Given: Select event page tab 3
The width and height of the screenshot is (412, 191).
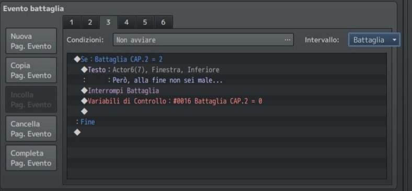Looking at the screenshot, I should 108,22.
